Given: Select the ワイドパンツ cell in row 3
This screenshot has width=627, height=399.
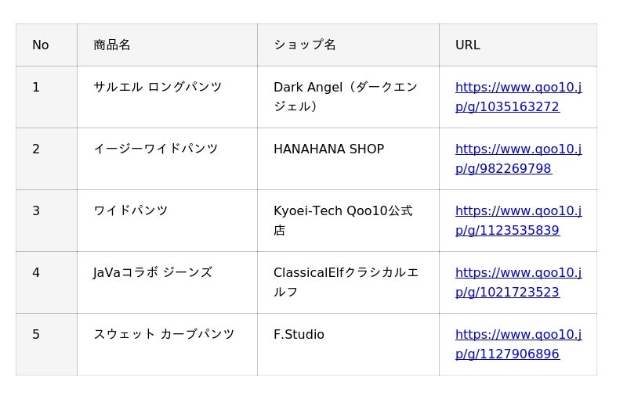Looking at the screenshot, I should (x=130, y=210).
